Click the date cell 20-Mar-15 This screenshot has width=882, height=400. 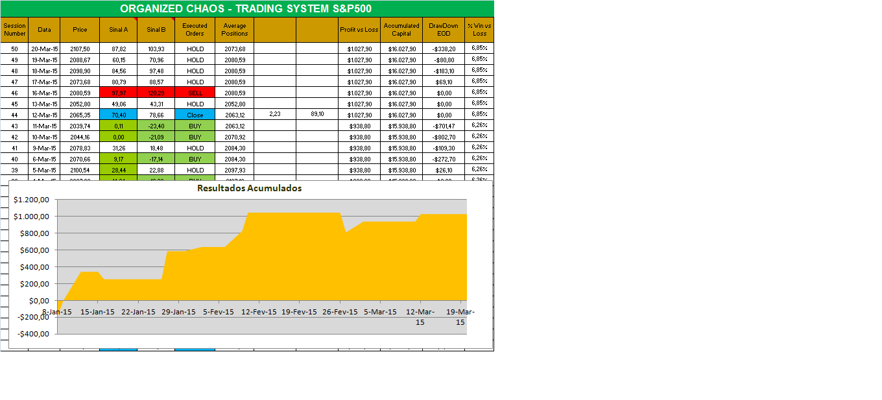click(44, 49)
